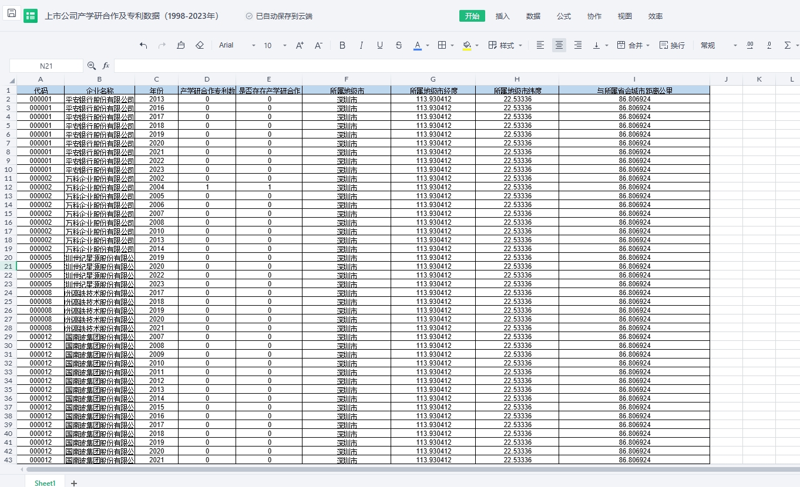Open the 协作 tab
800x487 pixels.
(594, 16)
